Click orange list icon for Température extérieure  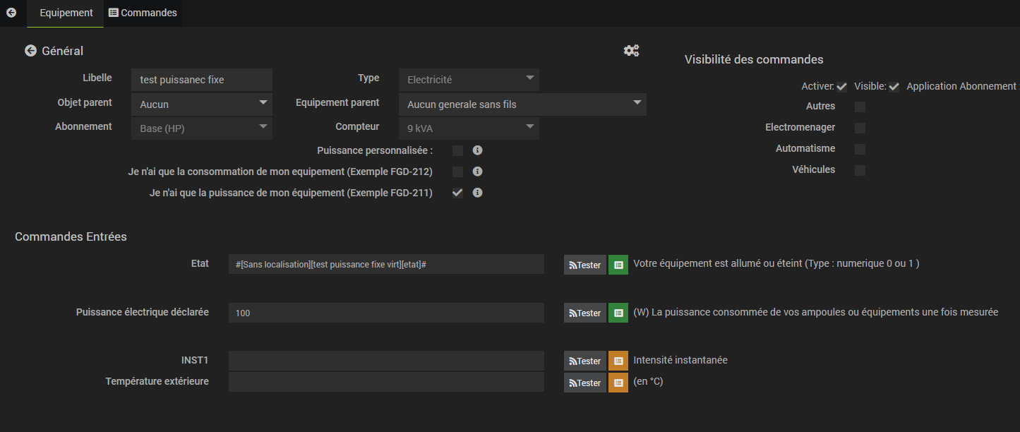[618, 383]
